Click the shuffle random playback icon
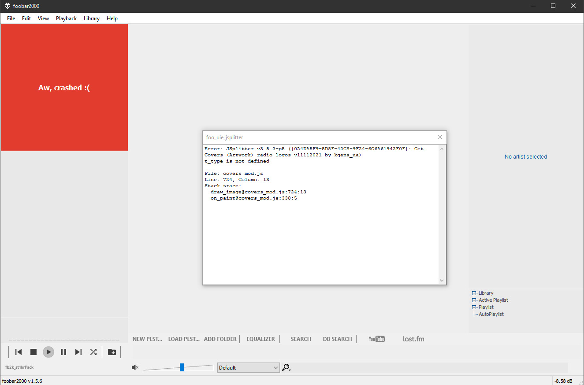 [93, 352]
